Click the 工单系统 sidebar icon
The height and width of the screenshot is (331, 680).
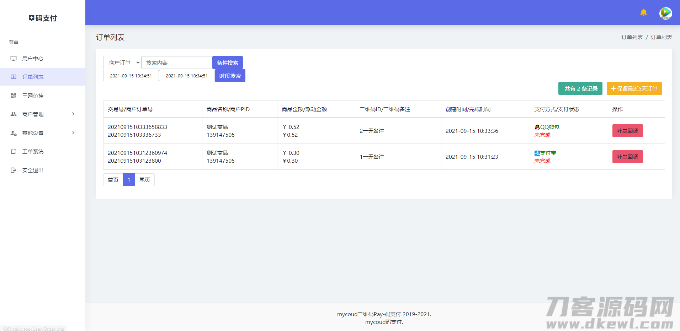(14, 152)
